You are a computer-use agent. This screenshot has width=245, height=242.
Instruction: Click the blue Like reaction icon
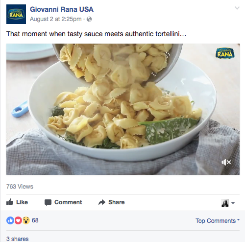click(x=10, y=220)
